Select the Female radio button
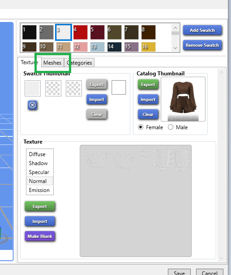Viewport: 231px width, 275px height. point(141,127)
